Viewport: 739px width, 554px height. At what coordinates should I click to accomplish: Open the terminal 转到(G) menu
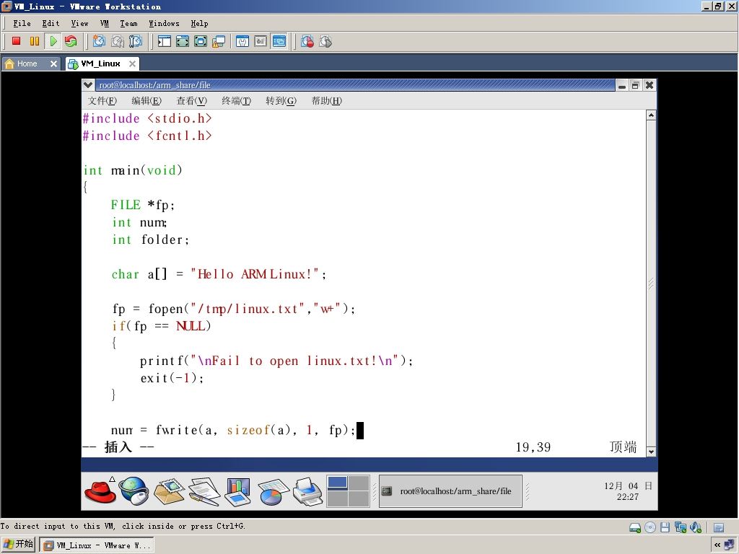(x=281, y=101)
